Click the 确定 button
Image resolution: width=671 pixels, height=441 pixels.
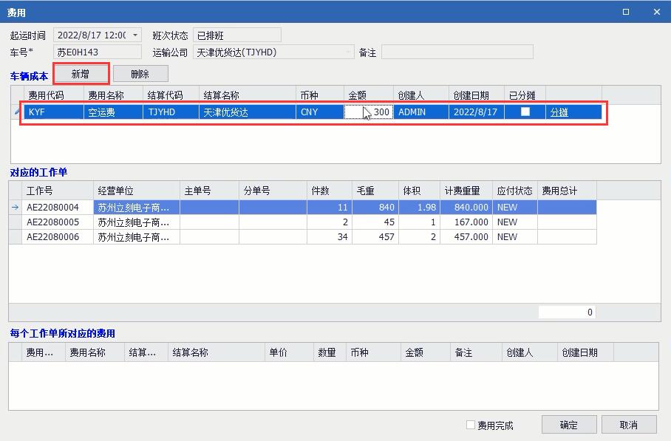[x=568, y=425]
